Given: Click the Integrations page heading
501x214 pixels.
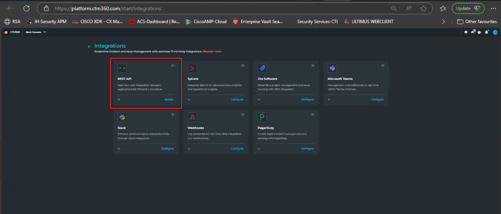Looking at the screenshot, I should click(x=110, y=46).
